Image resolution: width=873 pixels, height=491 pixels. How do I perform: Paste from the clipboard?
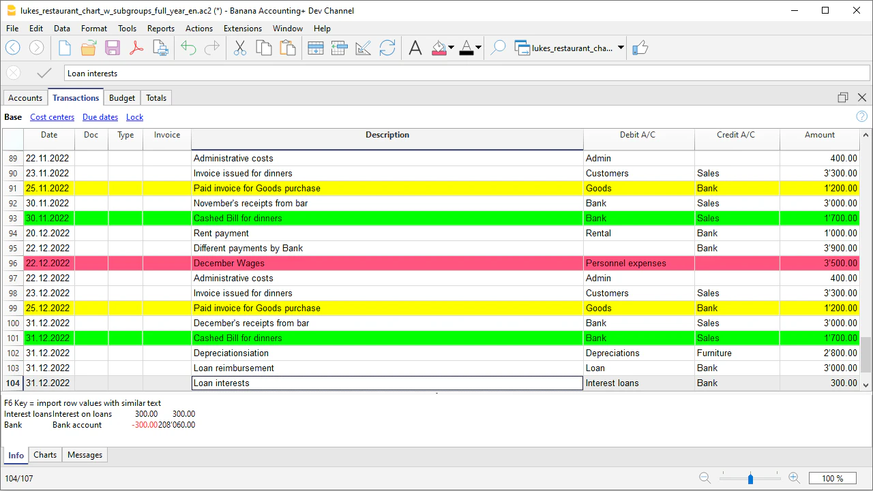[287, 48]
